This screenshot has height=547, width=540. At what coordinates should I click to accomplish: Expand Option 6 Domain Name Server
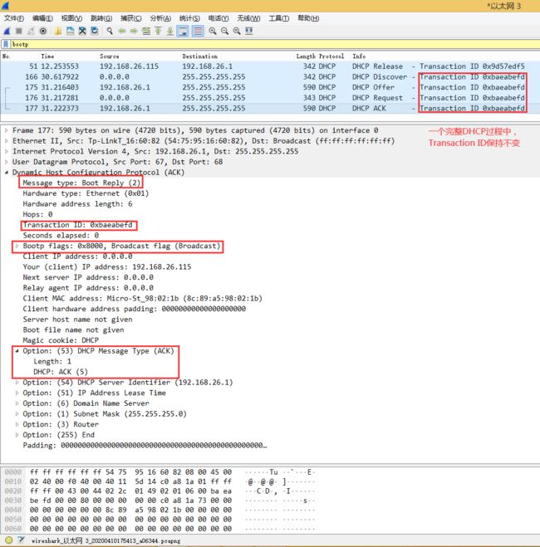17,403
